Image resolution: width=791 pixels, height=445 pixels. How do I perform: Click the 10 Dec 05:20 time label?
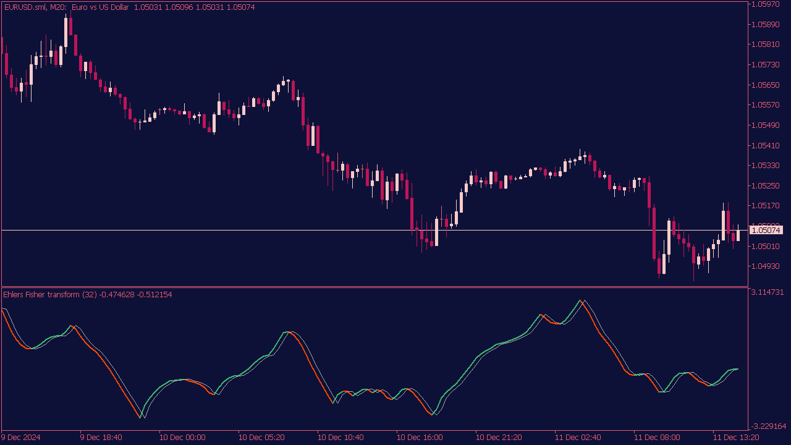[261, 438]
